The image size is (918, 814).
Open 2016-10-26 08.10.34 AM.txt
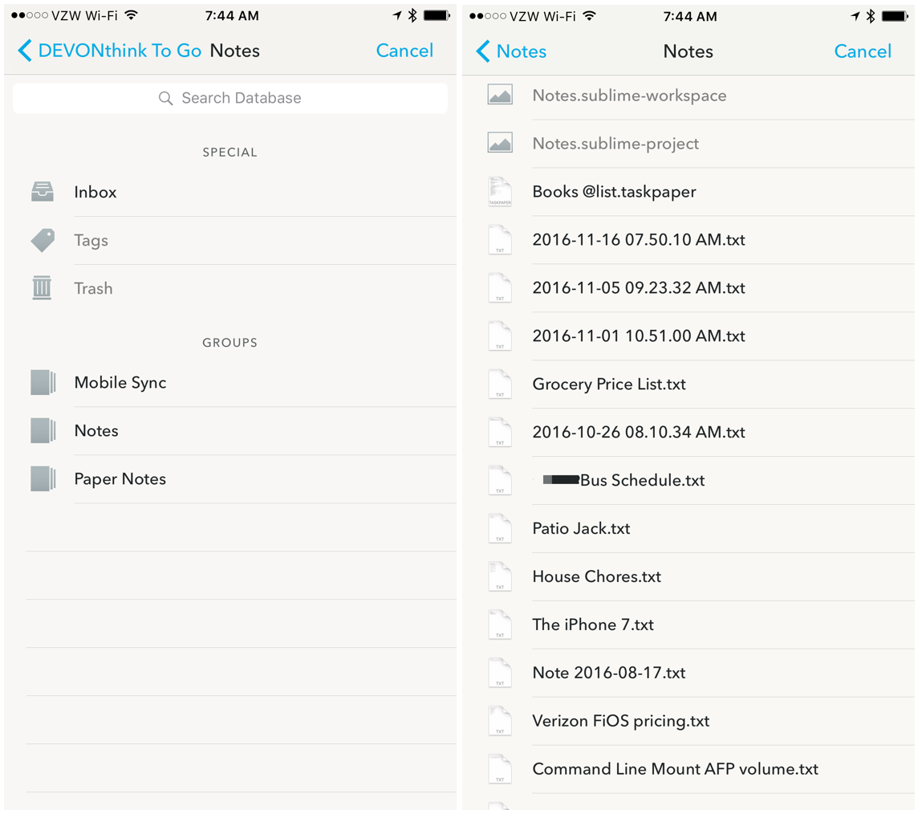click(x=688, y=432)
